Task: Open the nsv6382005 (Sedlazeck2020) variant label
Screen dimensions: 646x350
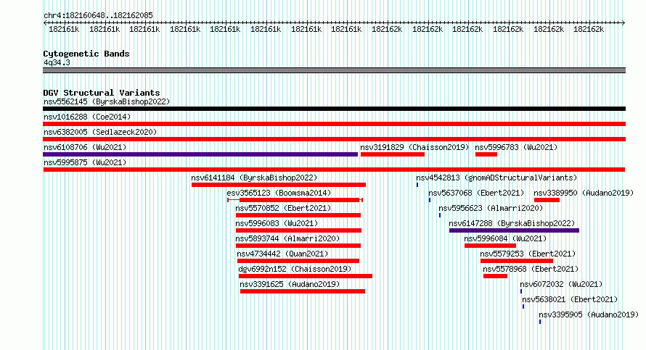Action: 100,132
